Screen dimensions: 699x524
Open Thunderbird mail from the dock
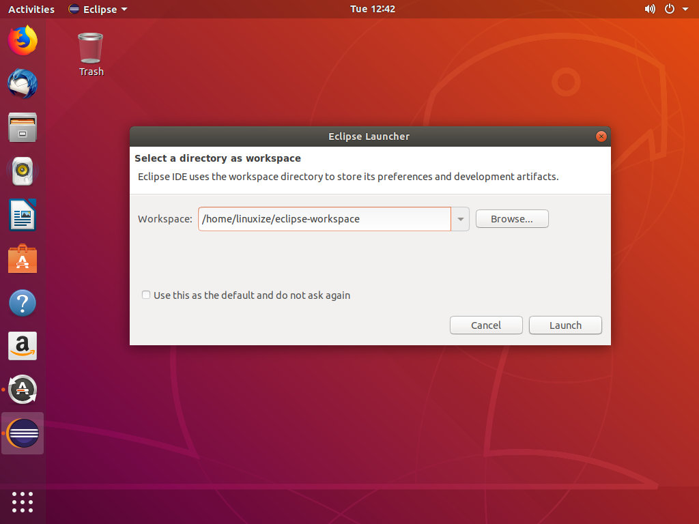point(23,83)
